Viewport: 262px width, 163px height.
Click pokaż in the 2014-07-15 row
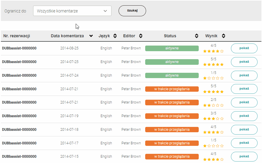click(x=244, y=156)
